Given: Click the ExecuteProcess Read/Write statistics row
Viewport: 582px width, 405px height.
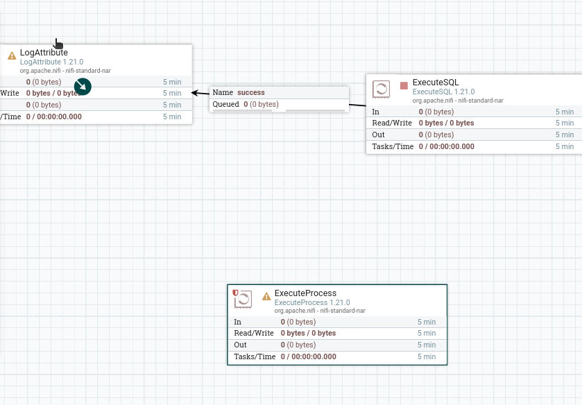Looking at the screenshot, I should click(337, 333).
